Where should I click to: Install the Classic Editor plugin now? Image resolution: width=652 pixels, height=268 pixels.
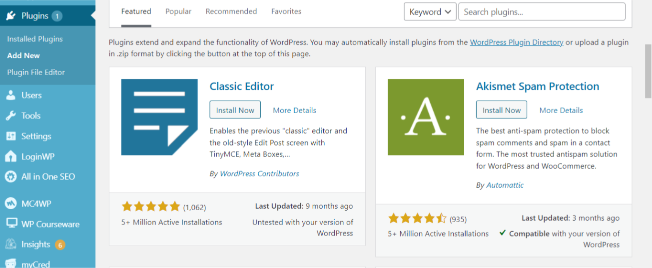[235, 110]
